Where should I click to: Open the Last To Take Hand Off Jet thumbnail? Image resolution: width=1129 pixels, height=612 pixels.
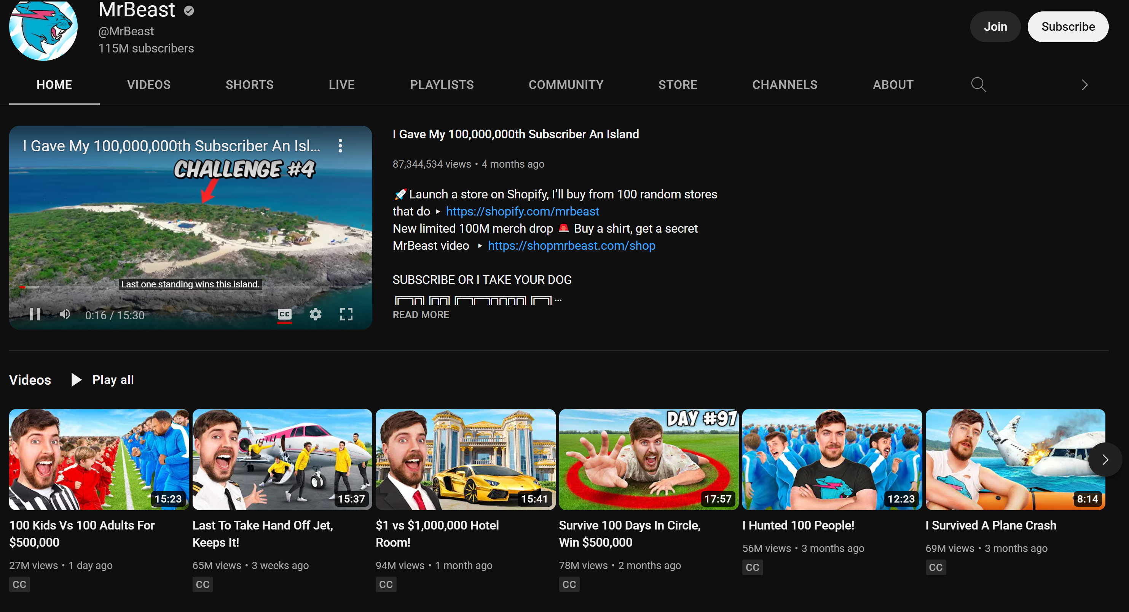tap(282, 459)
